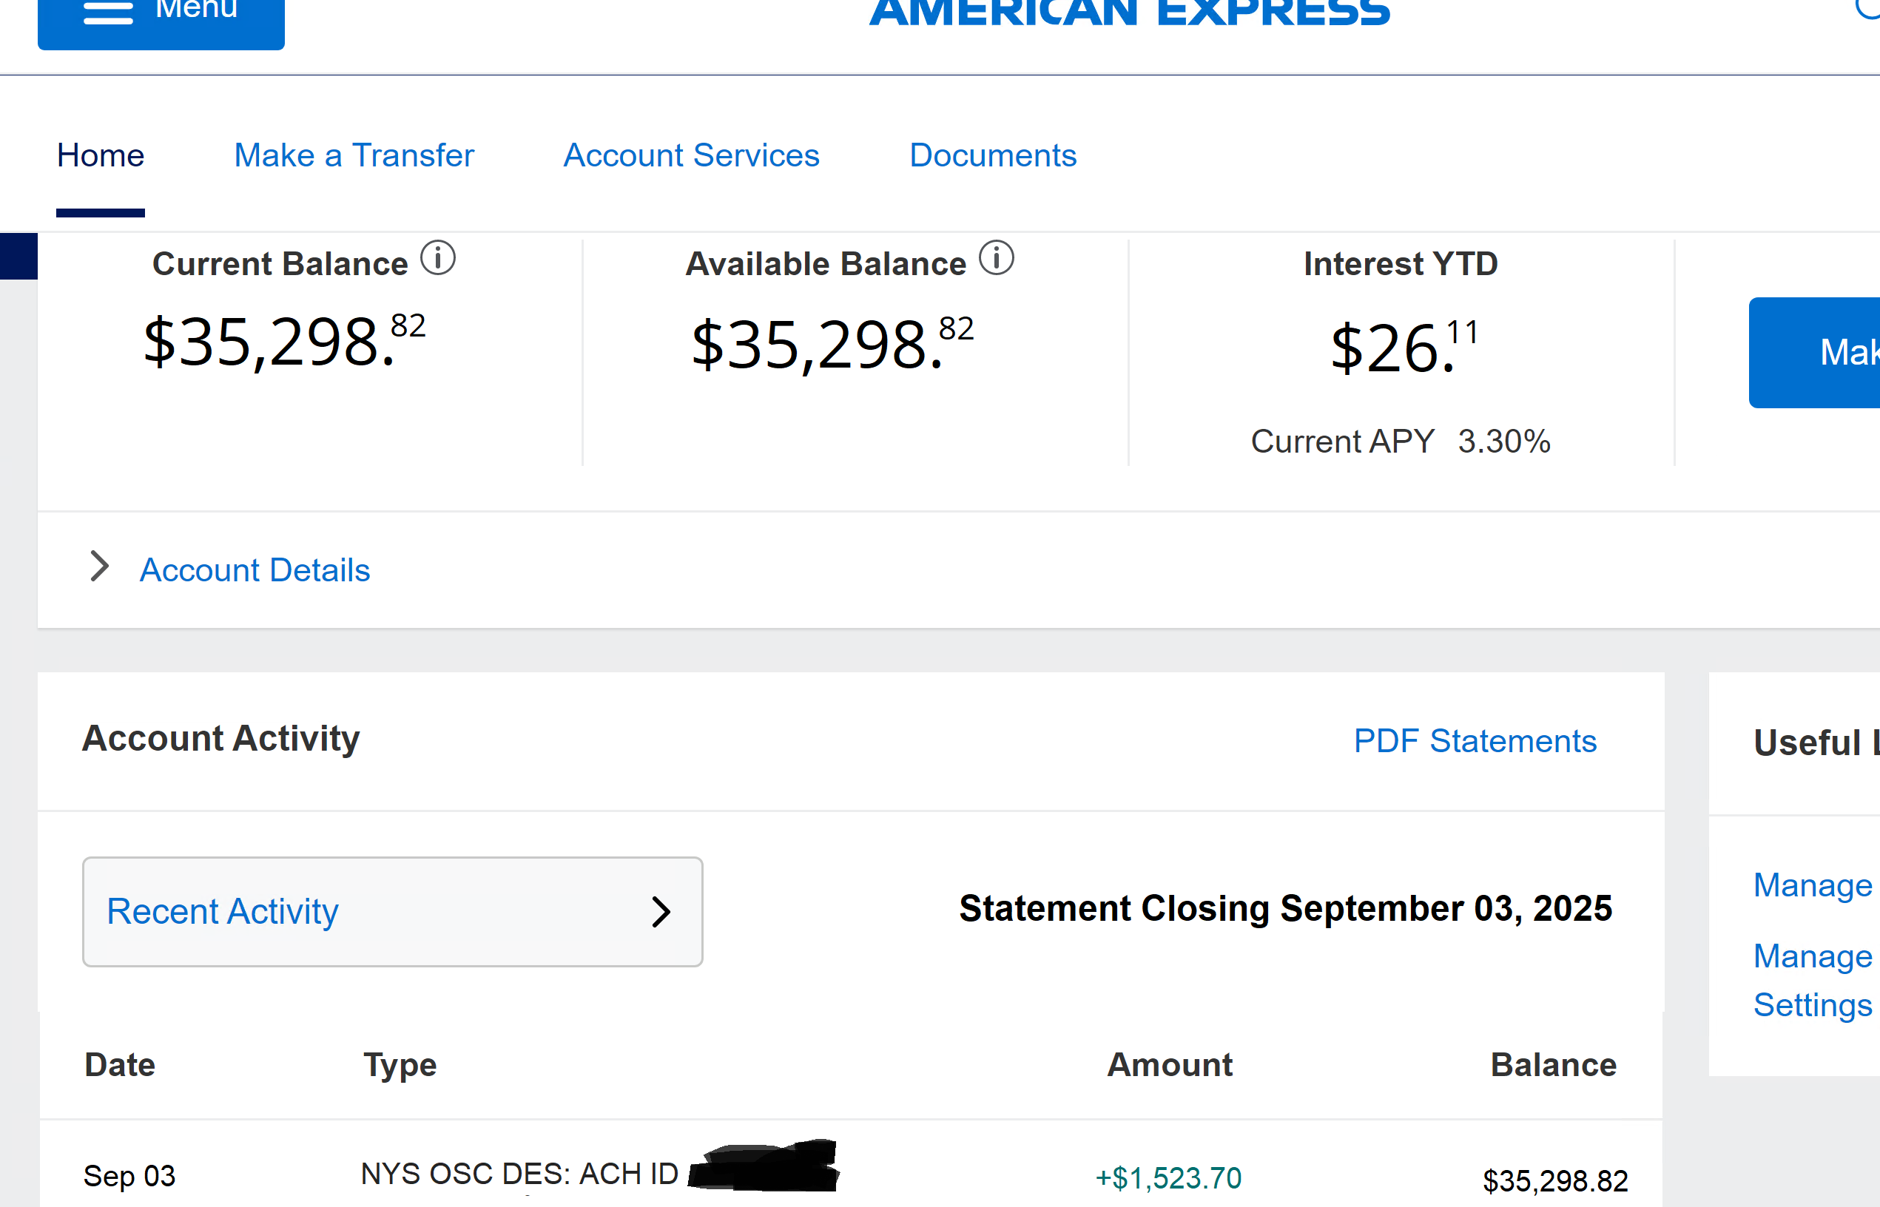Click the +$1,523.70 transaction amount

[1168, 1178]
